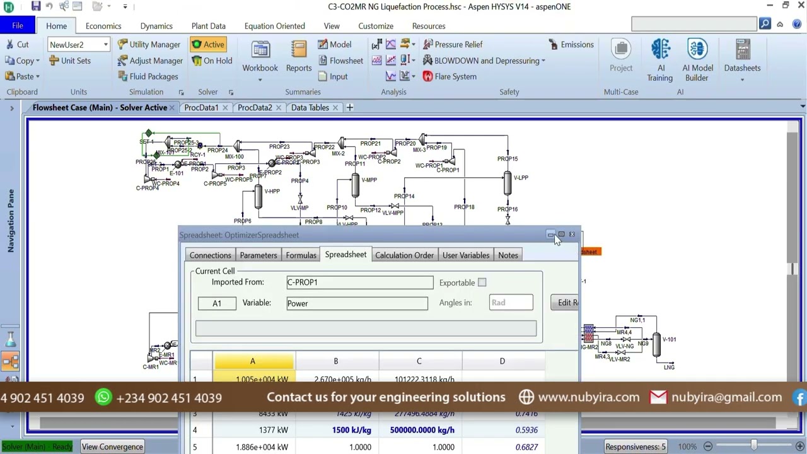807x454 pixels.
Task: Switch to Calculation Order tab
Action: tap(404, 255)
